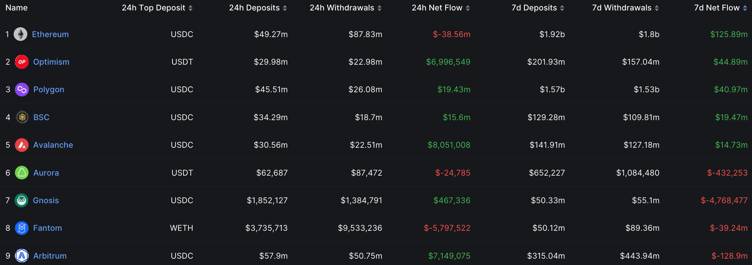Screen dimensions: 752x265
Task: Open the Arbitrum chain link
Action: [x=50, y=256]
